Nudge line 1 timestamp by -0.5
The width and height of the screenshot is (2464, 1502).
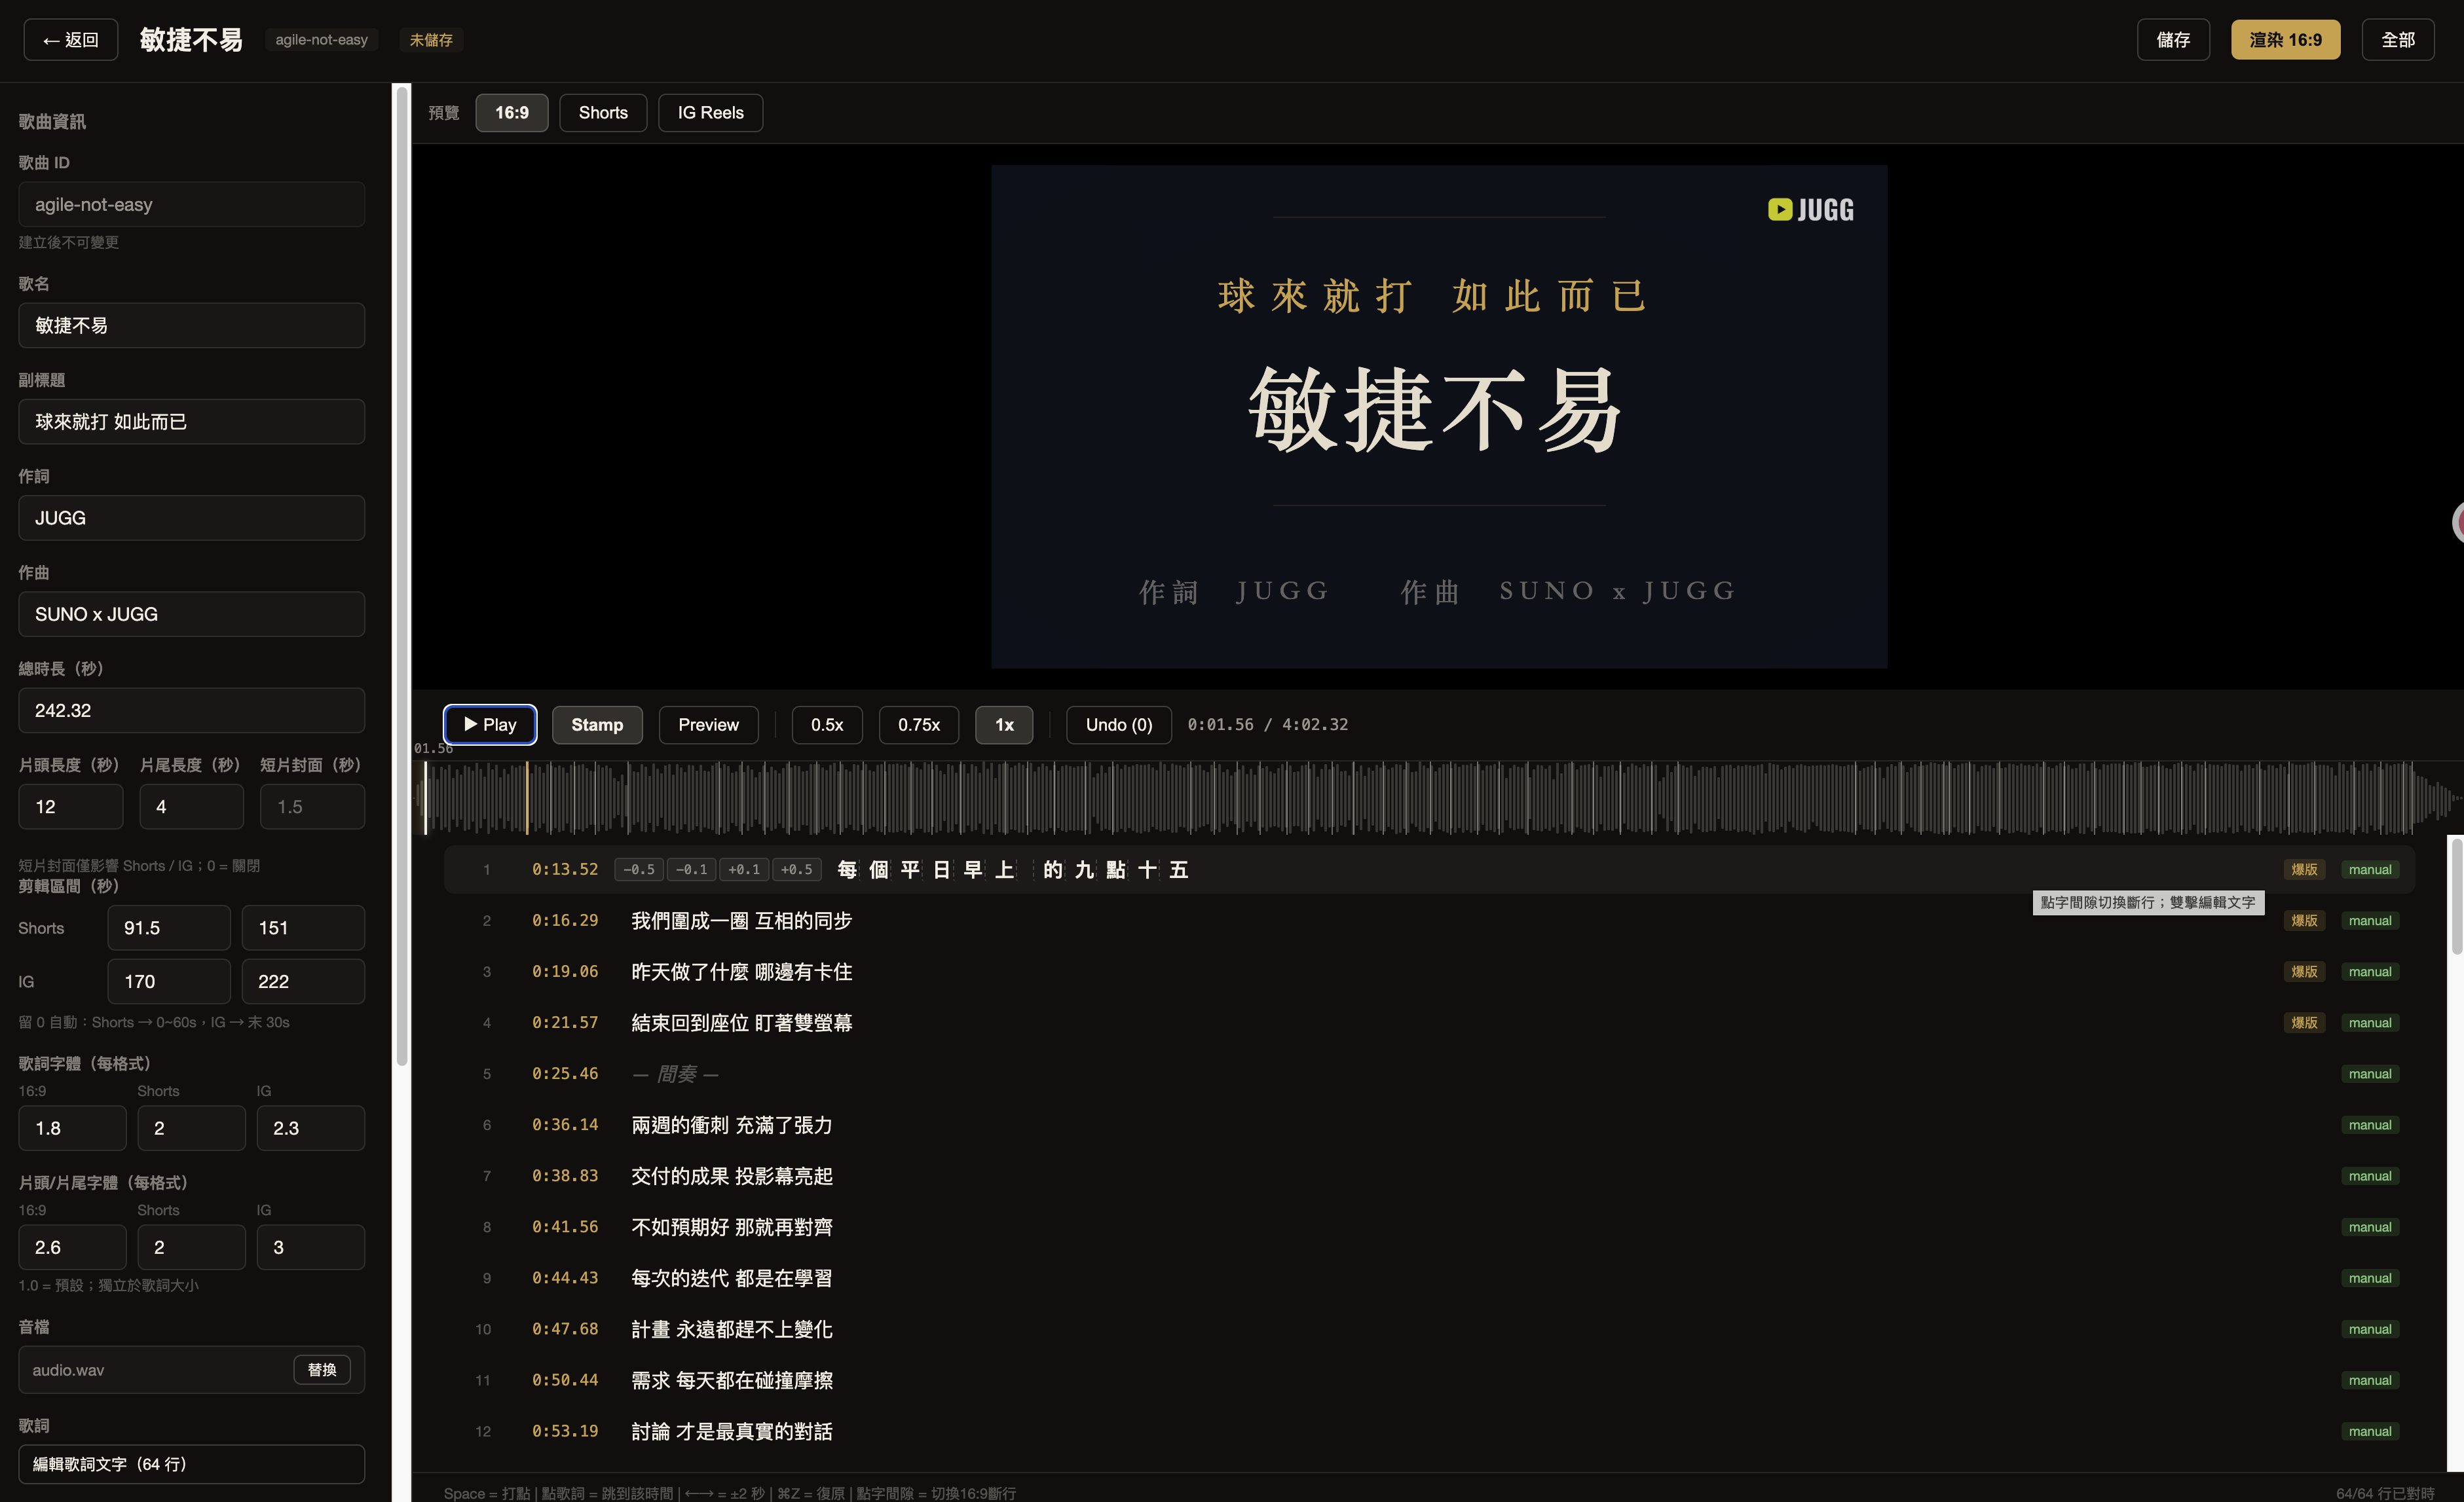click(x=639, y=870)
